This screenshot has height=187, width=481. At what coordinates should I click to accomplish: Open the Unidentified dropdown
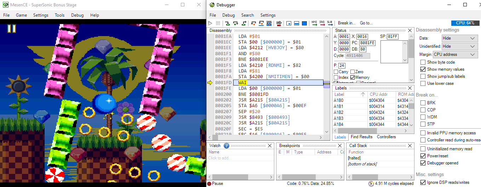coord(460,46)
